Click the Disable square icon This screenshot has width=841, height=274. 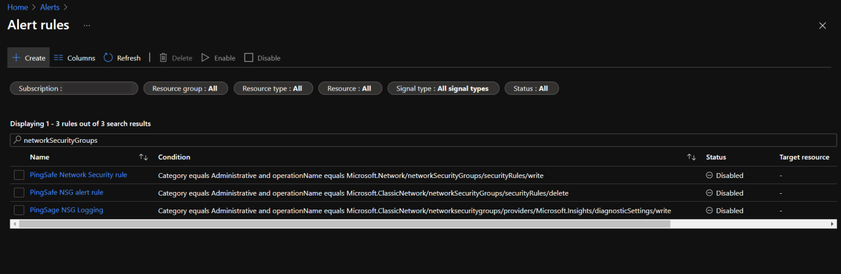(248, 58)
